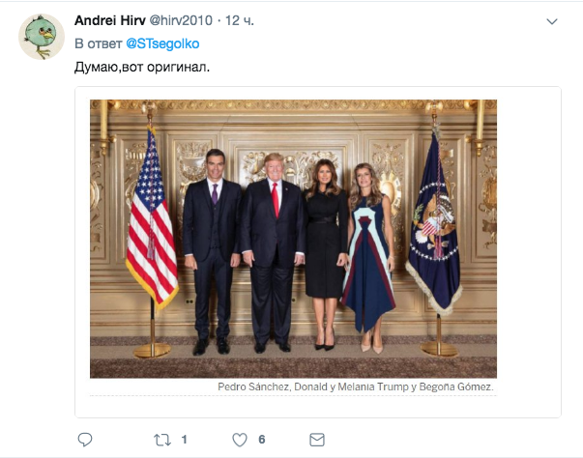Send tweet via the envelope message icon
583x458 pixels.
[x=316, y=440]
